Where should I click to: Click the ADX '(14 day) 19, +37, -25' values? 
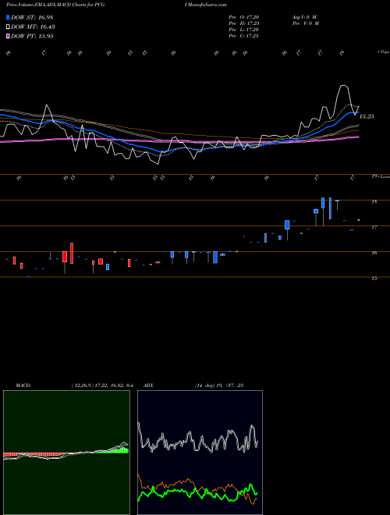point(219,385)
